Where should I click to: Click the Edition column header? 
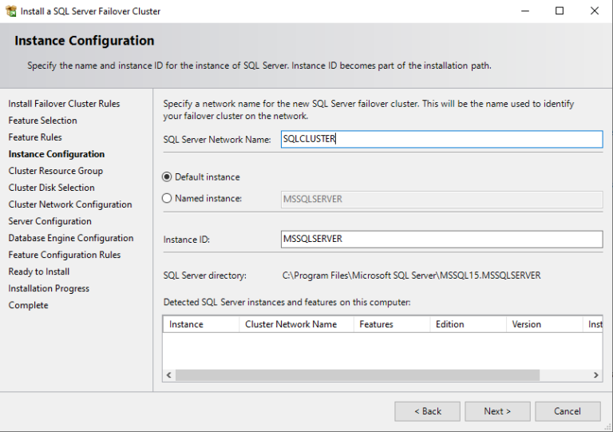point(467,324)
